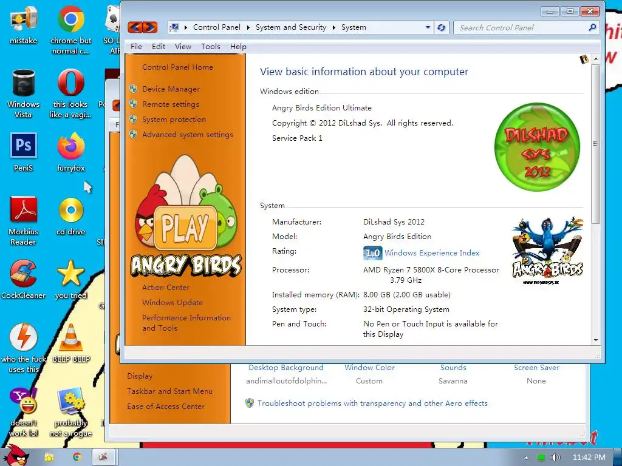Image resolution: width=622 pixels, height=466 pixels.
Task: Open Window Color in Personalization window
Action: pos(369,368)
